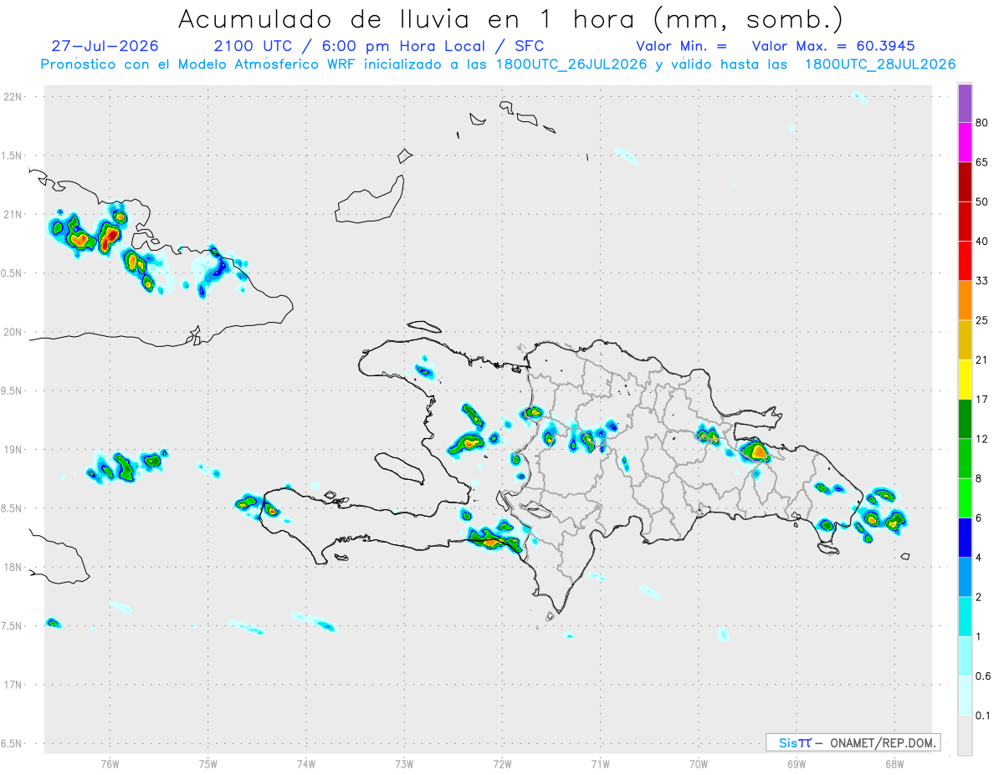Click the '69W' longitude label

(x=796, y=764)
